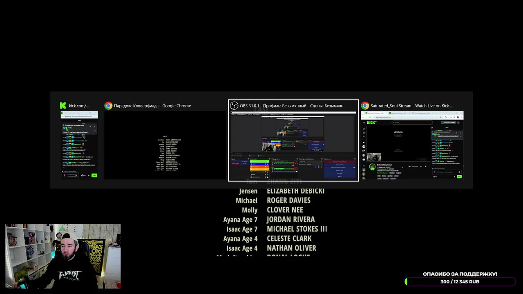The width and height of the screenshot is (523, 294).
Task: Click the credit name 'CELESTE CLARK'
Action: click(x=289, y=238)
